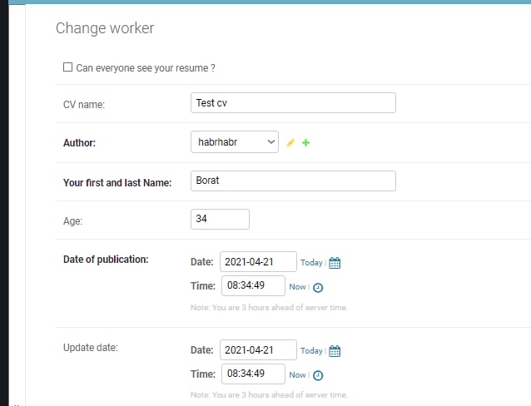Click the 'Author:' label
This screenshot has width=531, height=406.
pos(79,142)
